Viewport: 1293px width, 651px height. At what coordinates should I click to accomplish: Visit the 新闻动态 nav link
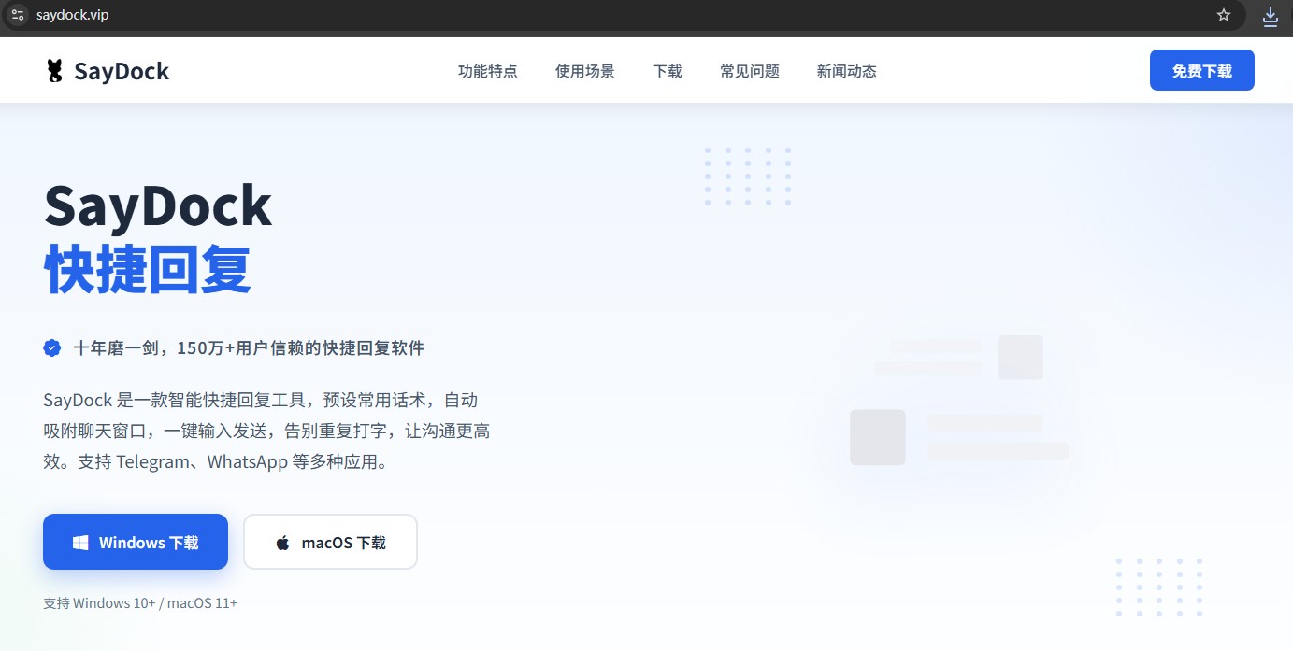pos(847,71)
